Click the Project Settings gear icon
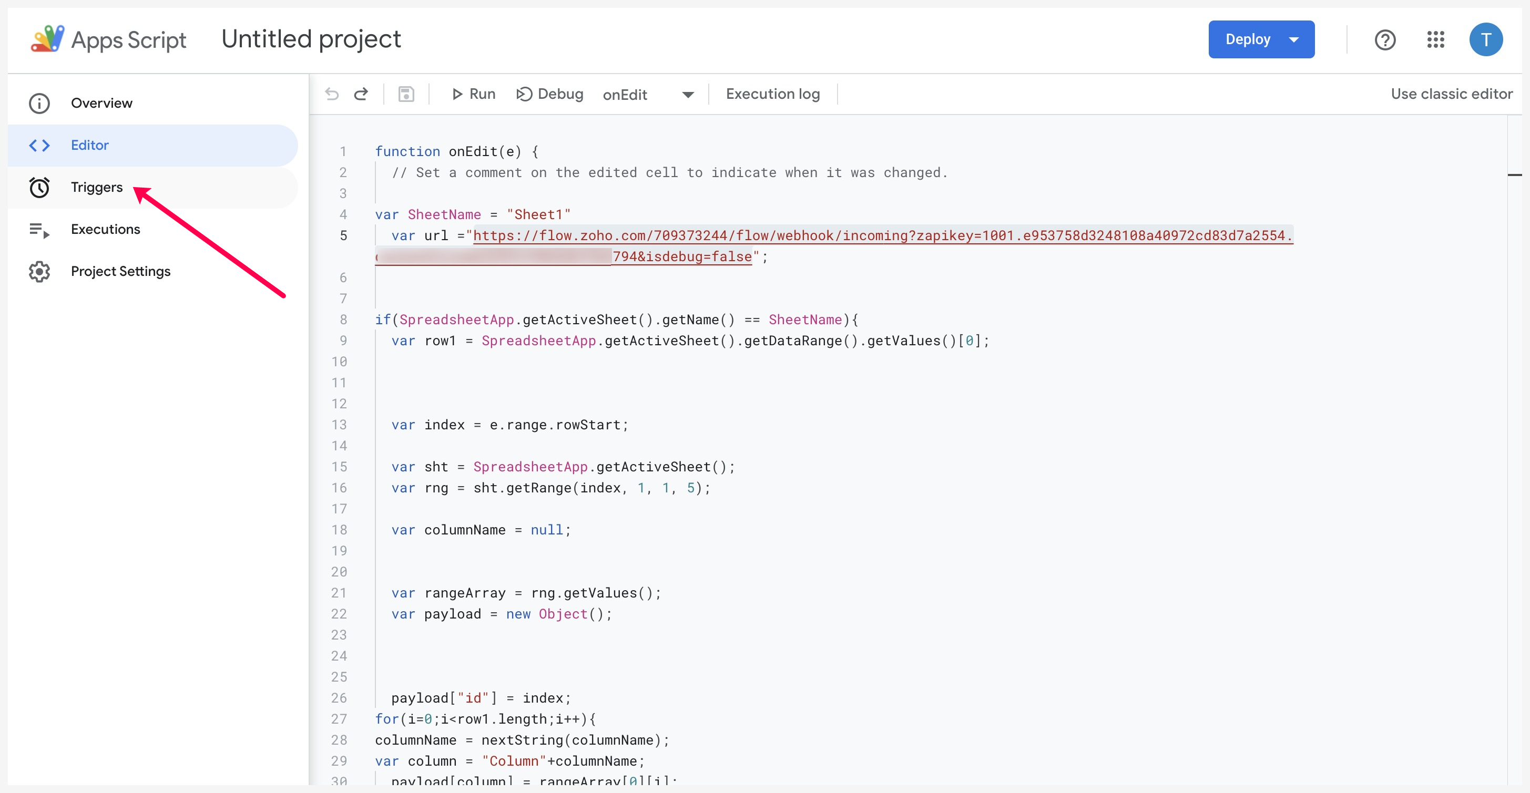The height and width of the screenshot is (793, 1530). pos(39,271)
